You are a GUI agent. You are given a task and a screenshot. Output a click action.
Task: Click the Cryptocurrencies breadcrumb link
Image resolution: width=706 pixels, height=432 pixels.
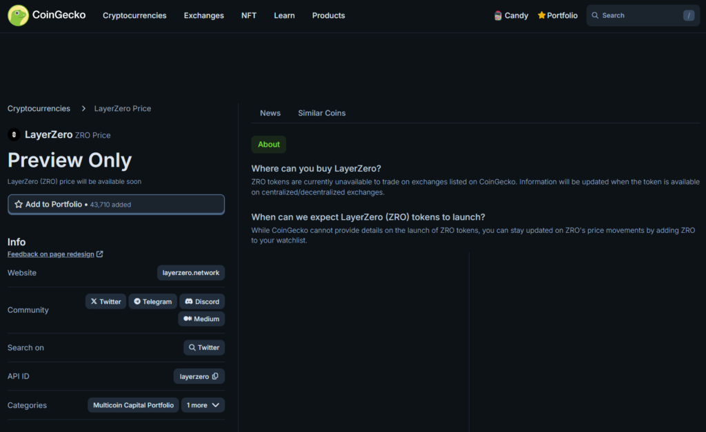pos(39,108)
